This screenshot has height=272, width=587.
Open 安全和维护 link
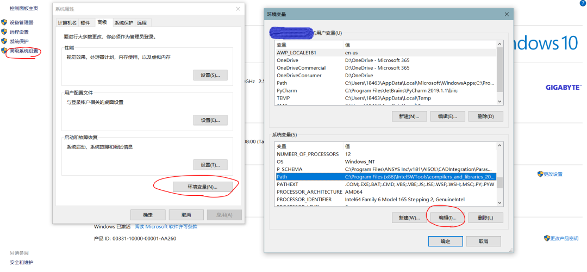point(21,262)
